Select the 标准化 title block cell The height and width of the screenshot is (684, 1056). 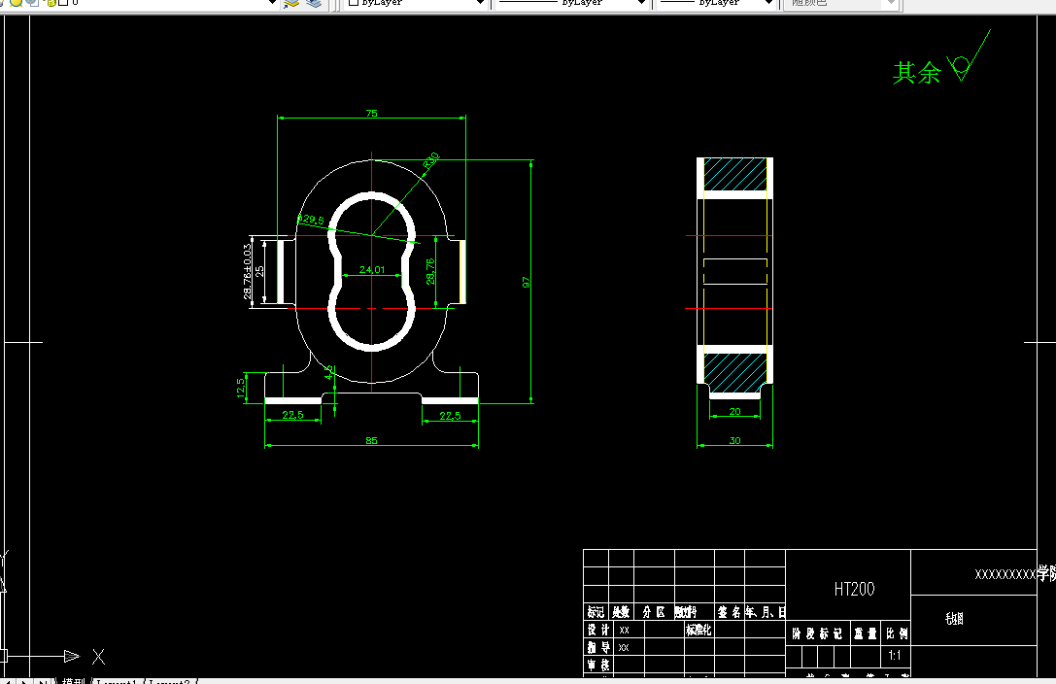[698, 630]
